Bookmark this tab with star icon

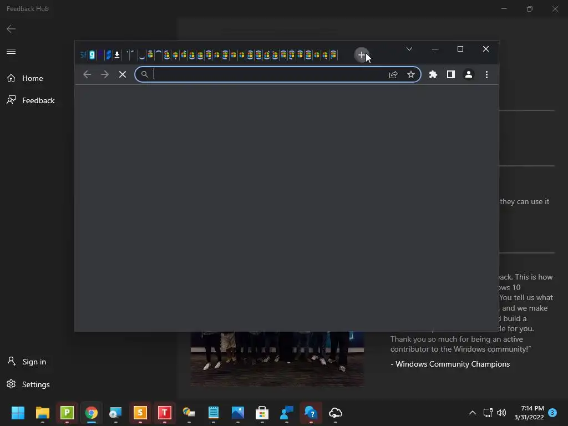tap(411, 75)
